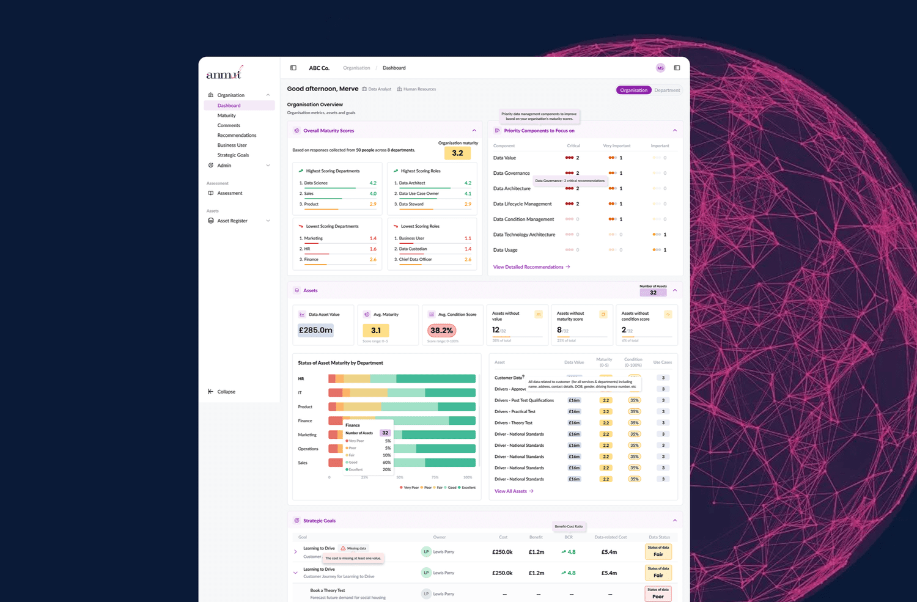Screen dimensions: 917x602
Task: Expand the Admin sidebar group
Action: pyautogui.click(x=268, y=165)
